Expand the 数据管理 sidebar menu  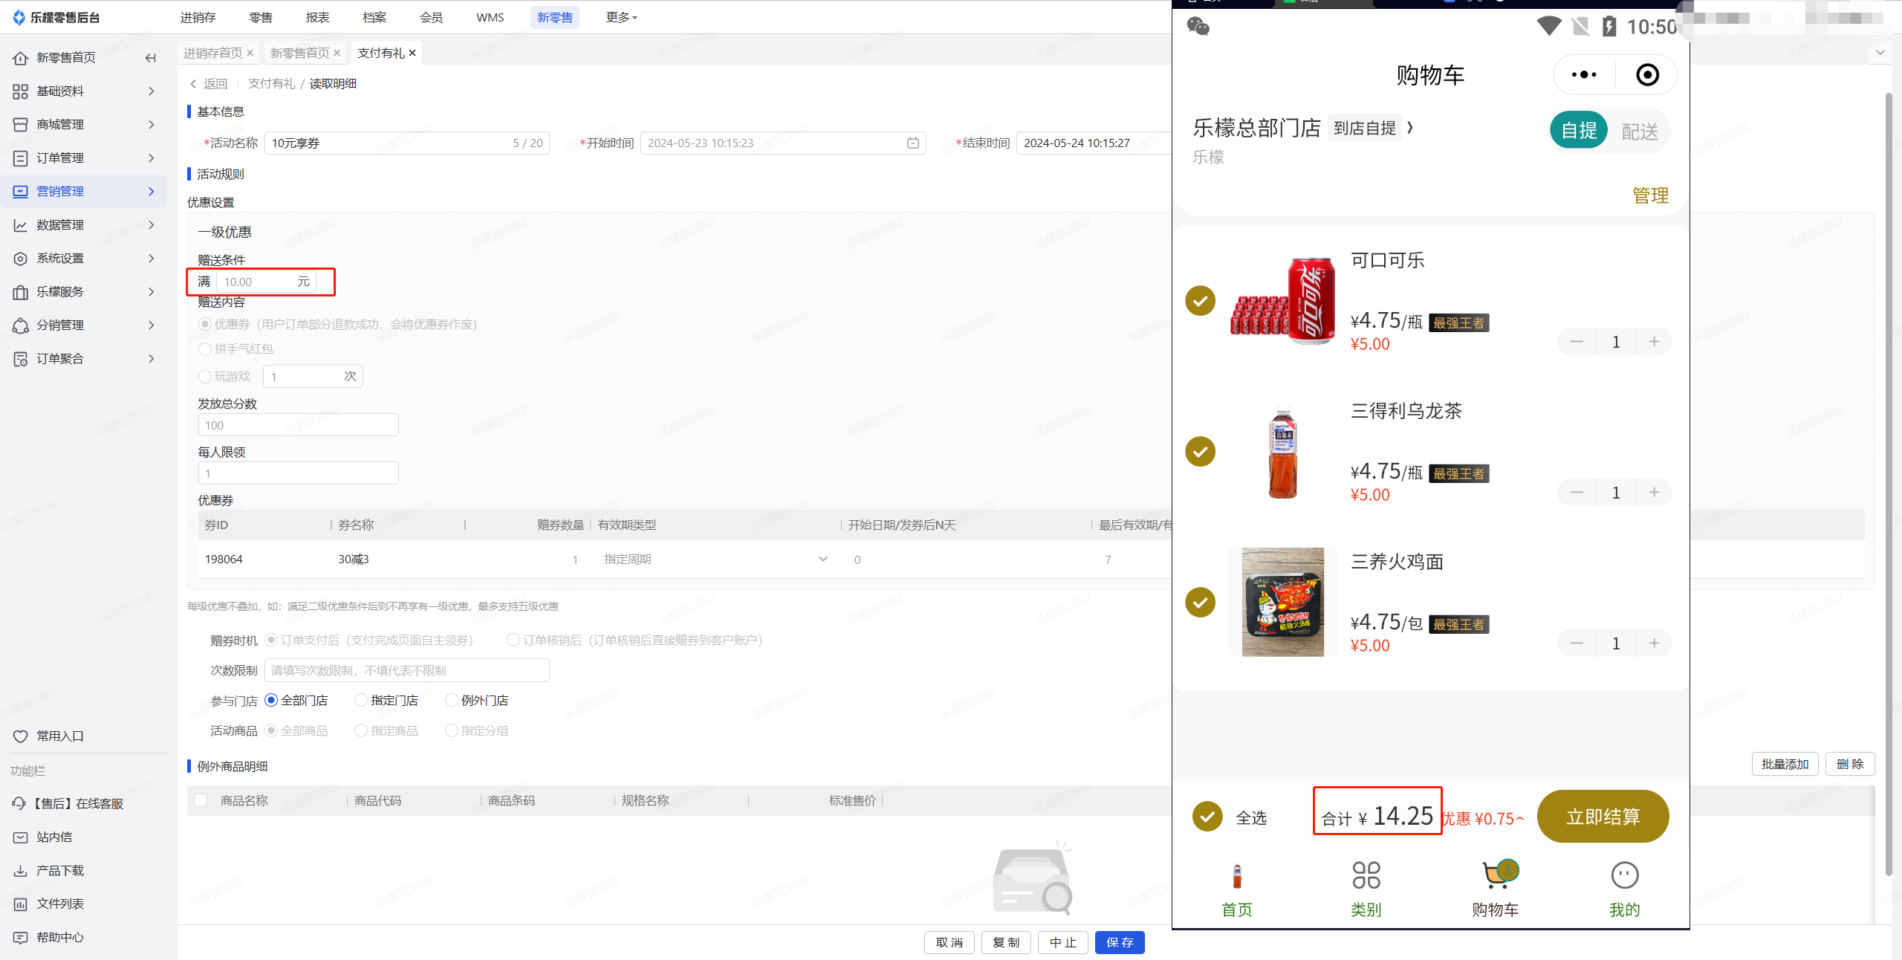[x=152, y=224]
